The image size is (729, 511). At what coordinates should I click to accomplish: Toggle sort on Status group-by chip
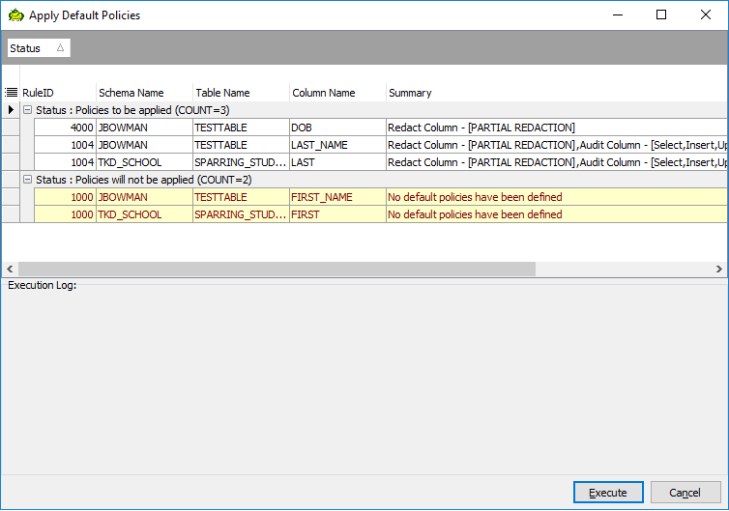pyautogui.click(x=39, y=48)
